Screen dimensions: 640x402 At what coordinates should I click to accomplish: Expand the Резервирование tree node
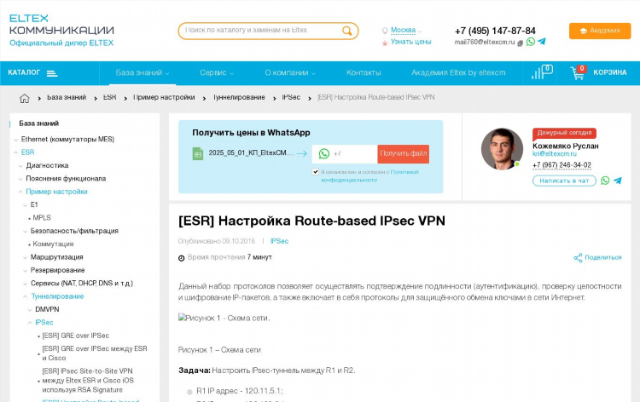tap(26, 271)
